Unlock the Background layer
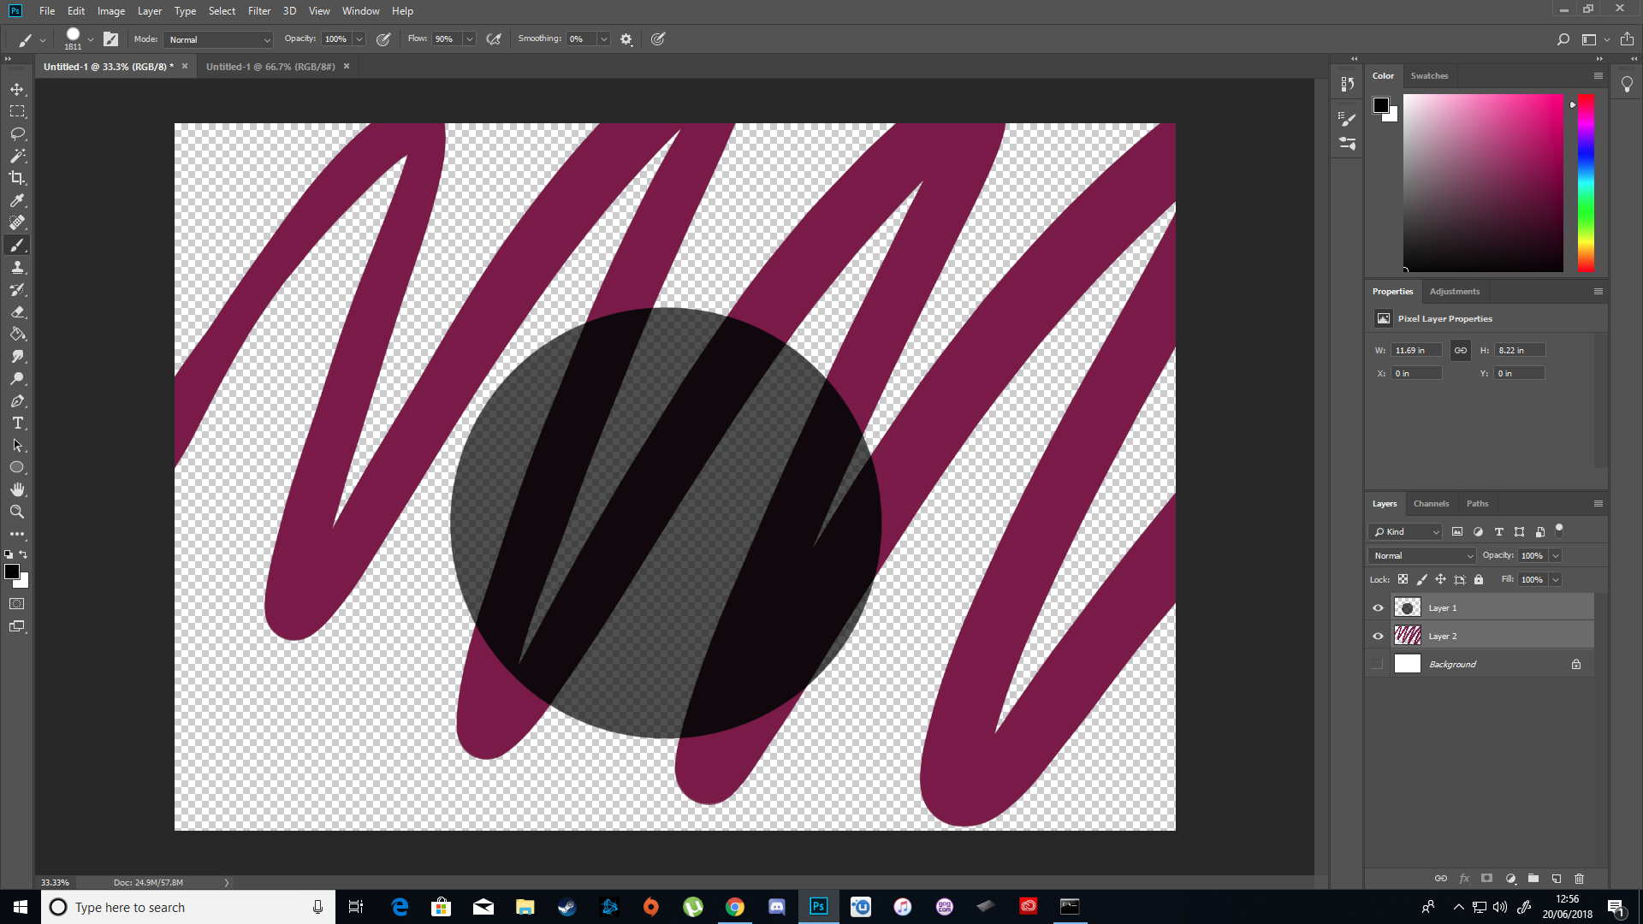The height and width of the screenshot is (924, 1643). [1576, 664]
